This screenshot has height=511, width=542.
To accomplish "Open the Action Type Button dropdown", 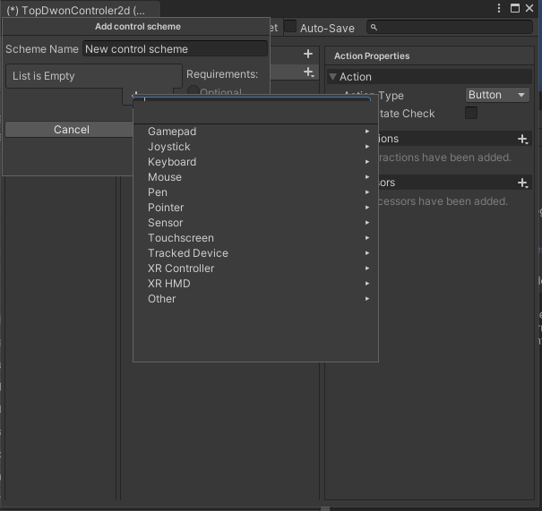I will pos(497,95).
